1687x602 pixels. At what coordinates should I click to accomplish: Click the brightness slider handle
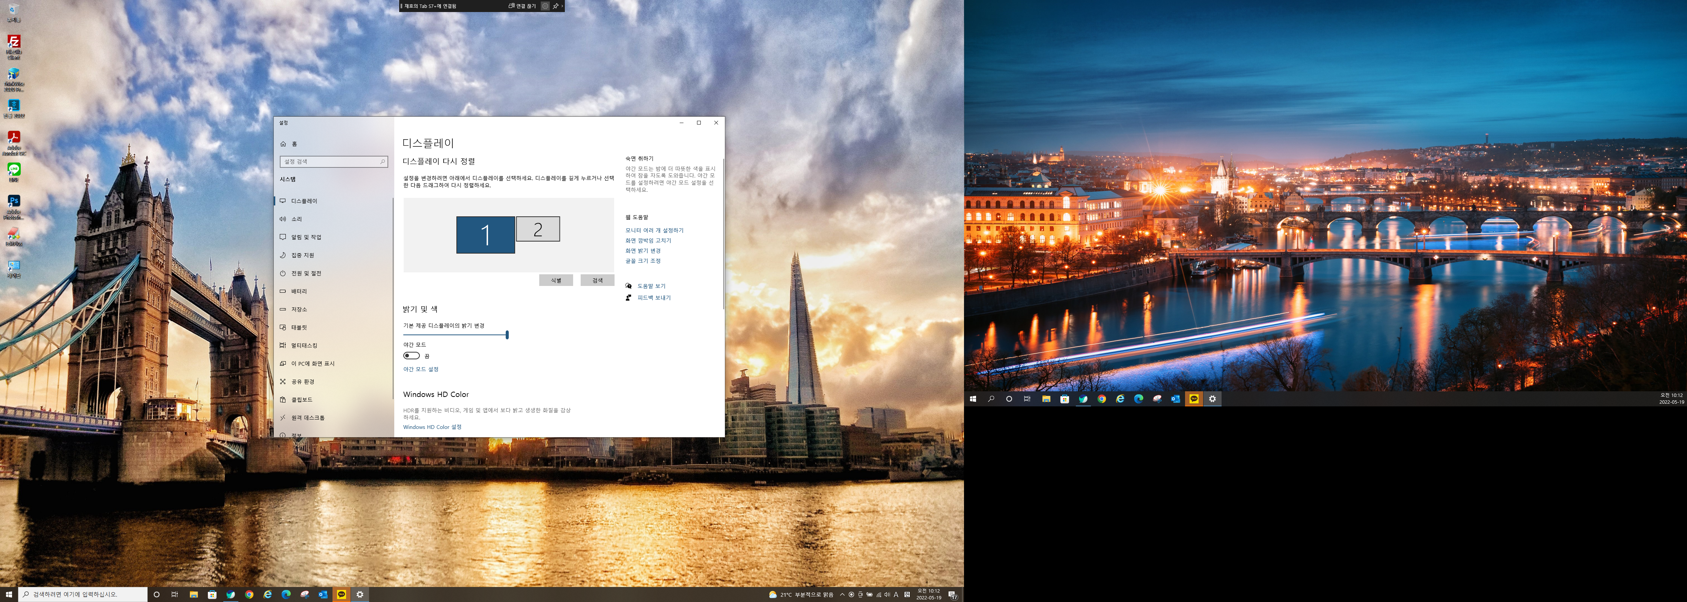507,334
